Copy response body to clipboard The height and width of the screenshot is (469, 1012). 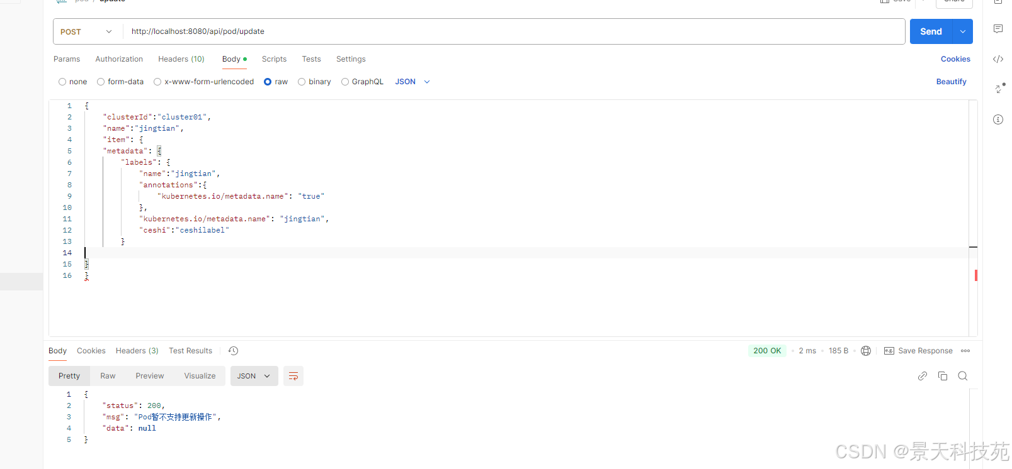point(943,376)
